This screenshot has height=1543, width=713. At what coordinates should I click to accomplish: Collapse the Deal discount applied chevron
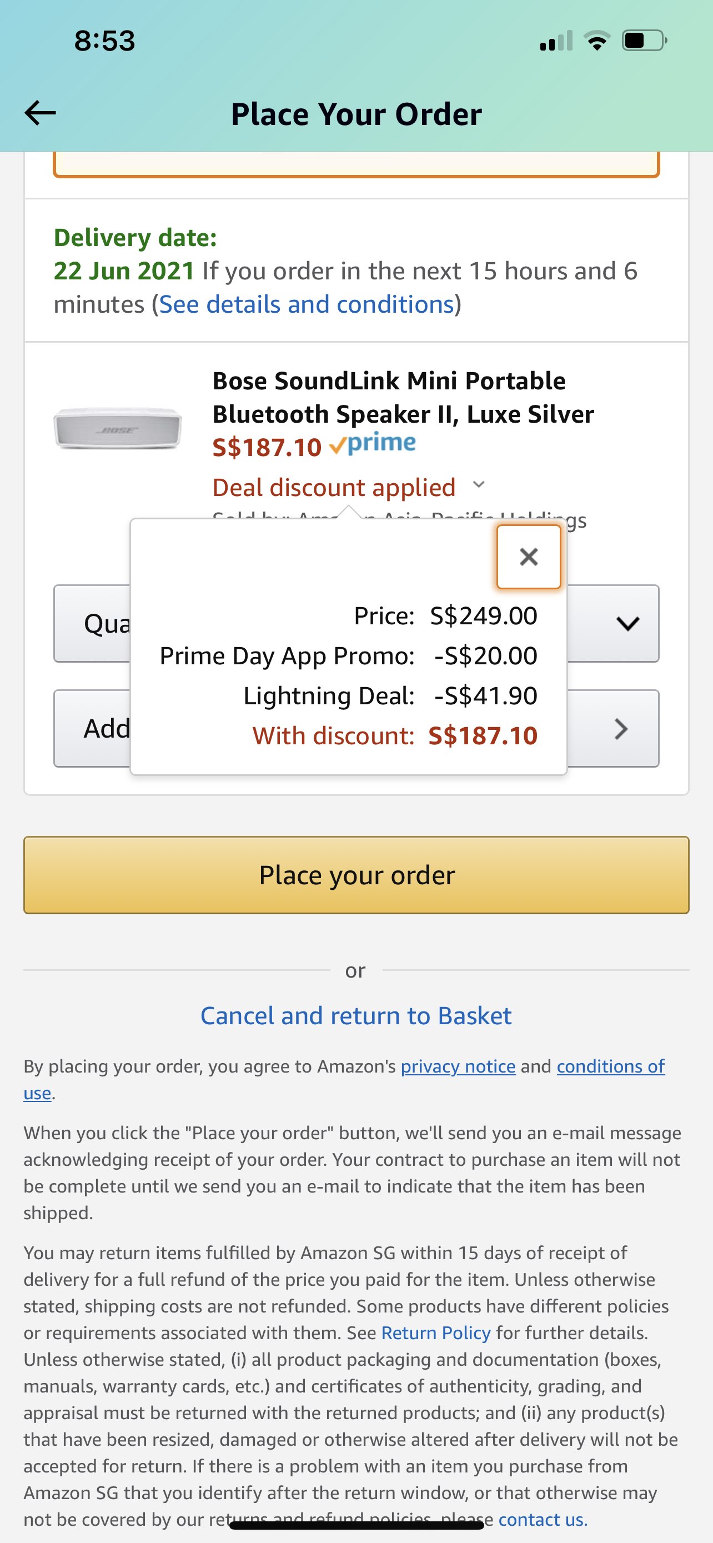(479, 484)
